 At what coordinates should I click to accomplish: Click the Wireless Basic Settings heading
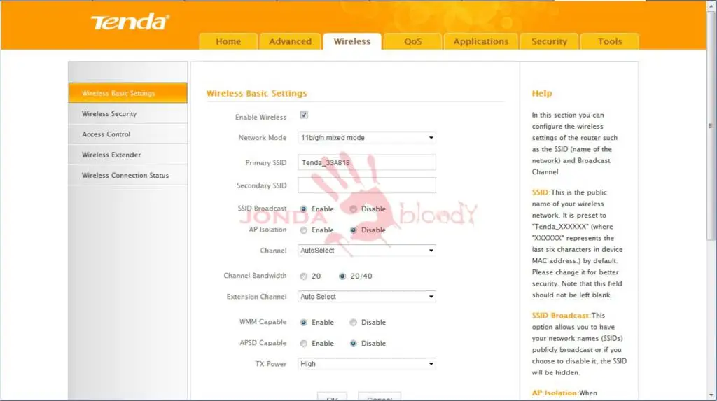(x=256, y=93)
